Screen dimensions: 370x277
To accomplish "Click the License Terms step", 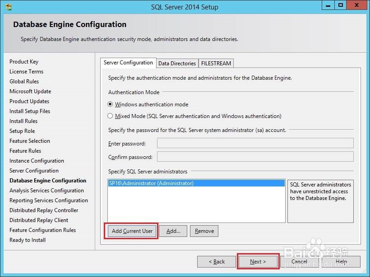I will 27,72.
